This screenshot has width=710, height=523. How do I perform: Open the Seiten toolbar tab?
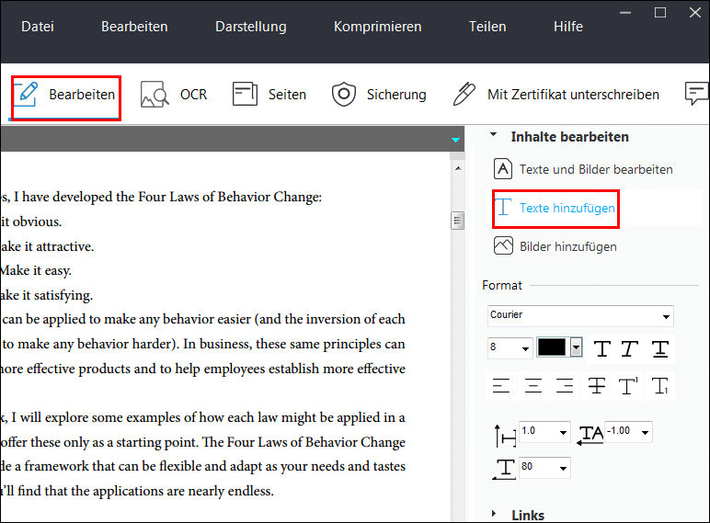[269, 95]
